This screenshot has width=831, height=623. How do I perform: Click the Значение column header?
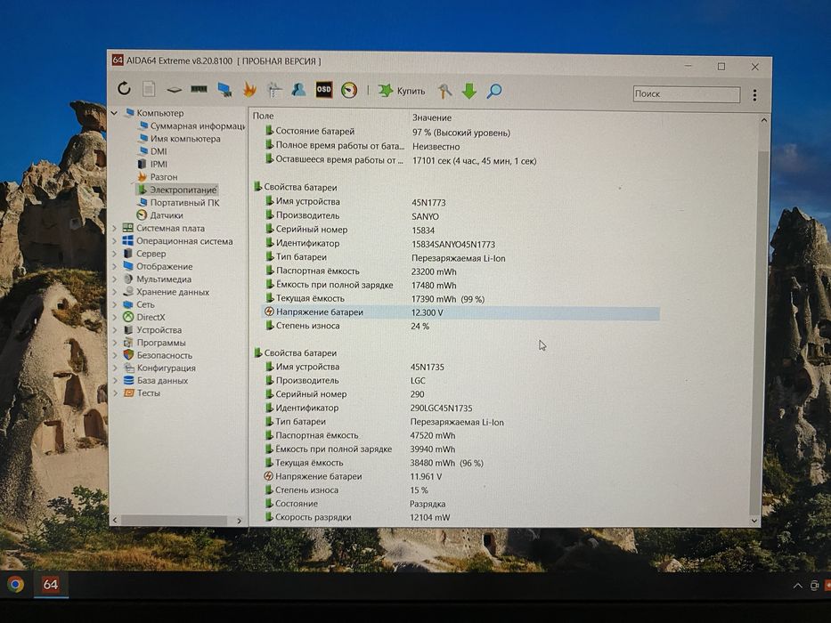pos(432,117)
